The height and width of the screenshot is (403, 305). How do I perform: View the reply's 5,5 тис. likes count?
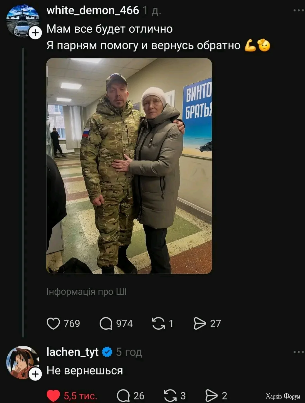[x=80, y=396]
